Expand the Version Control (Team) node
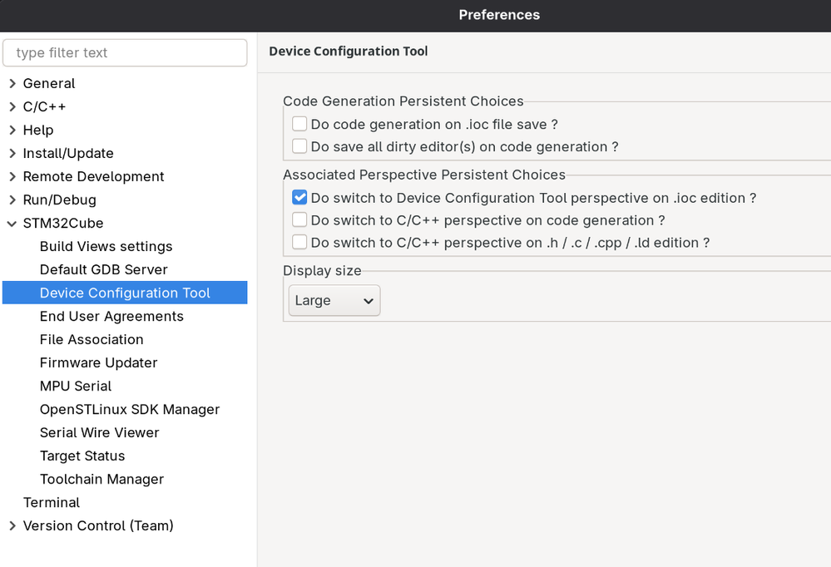Screen dimensions: 831x567 point(12,525)
